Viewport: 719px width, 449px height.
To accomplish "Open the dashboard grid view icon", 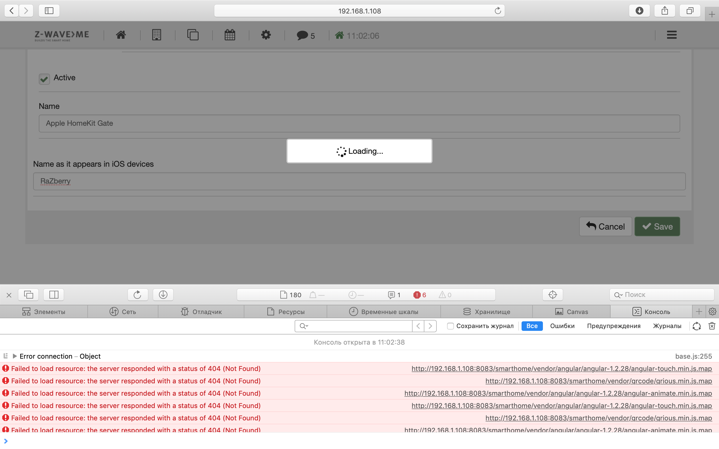I will click(157, 35).
